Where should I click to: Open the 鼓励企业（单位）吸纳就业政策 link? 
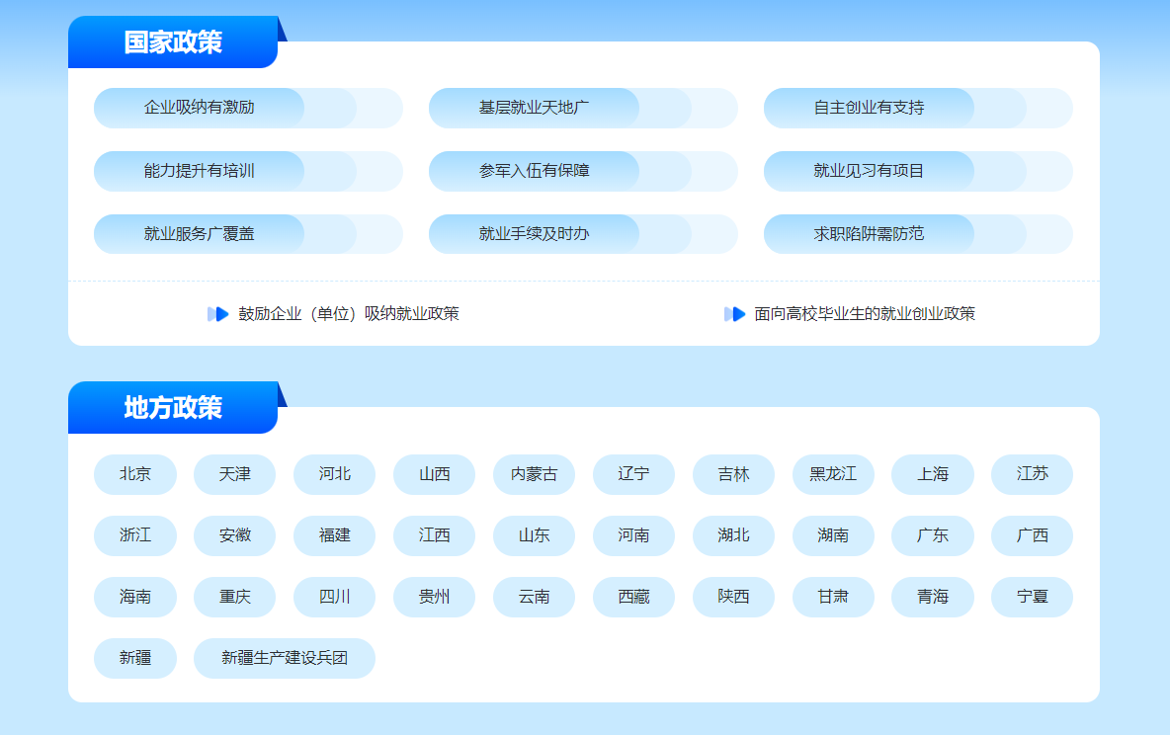[349, 314]
